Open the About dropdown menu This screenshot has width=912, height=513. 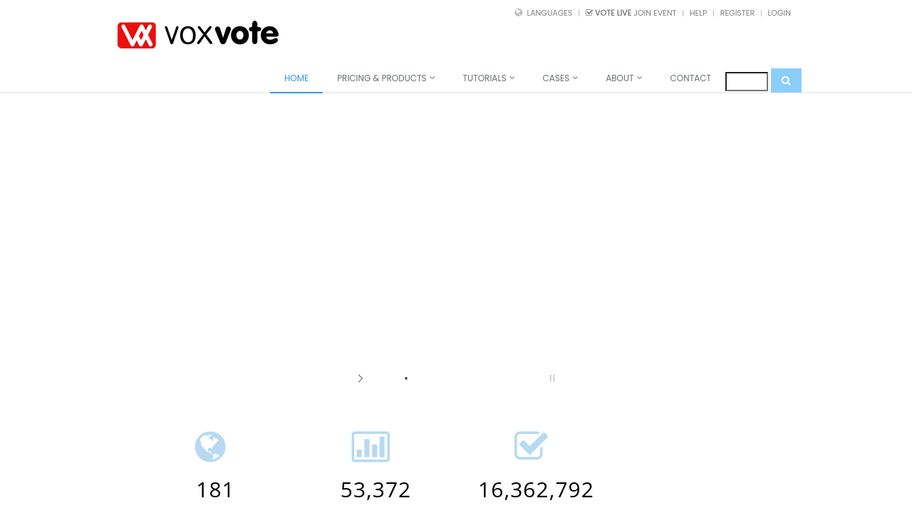623,78
